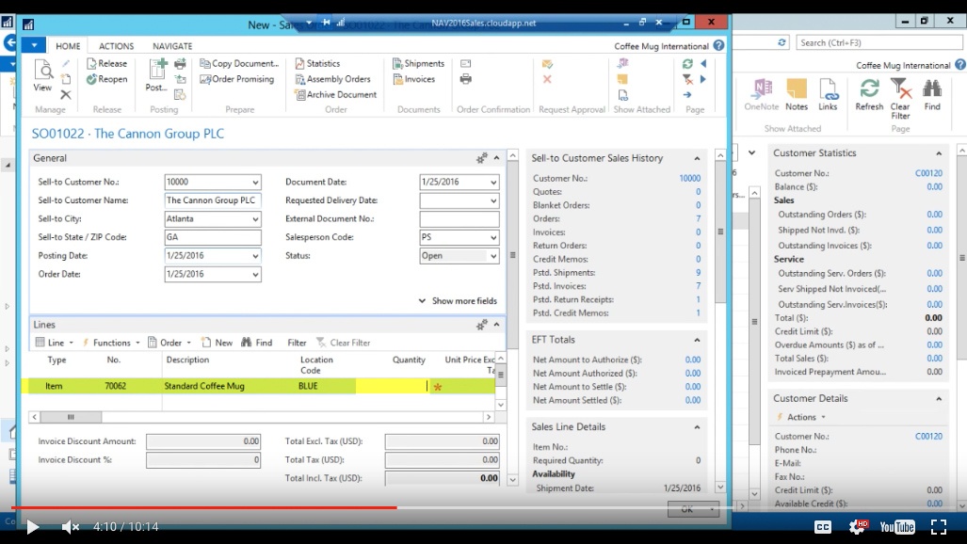This screenshot has height=544, width=967.
Task: Collapse Sell-to Customer Sales History pane
Action: point(697,158)
